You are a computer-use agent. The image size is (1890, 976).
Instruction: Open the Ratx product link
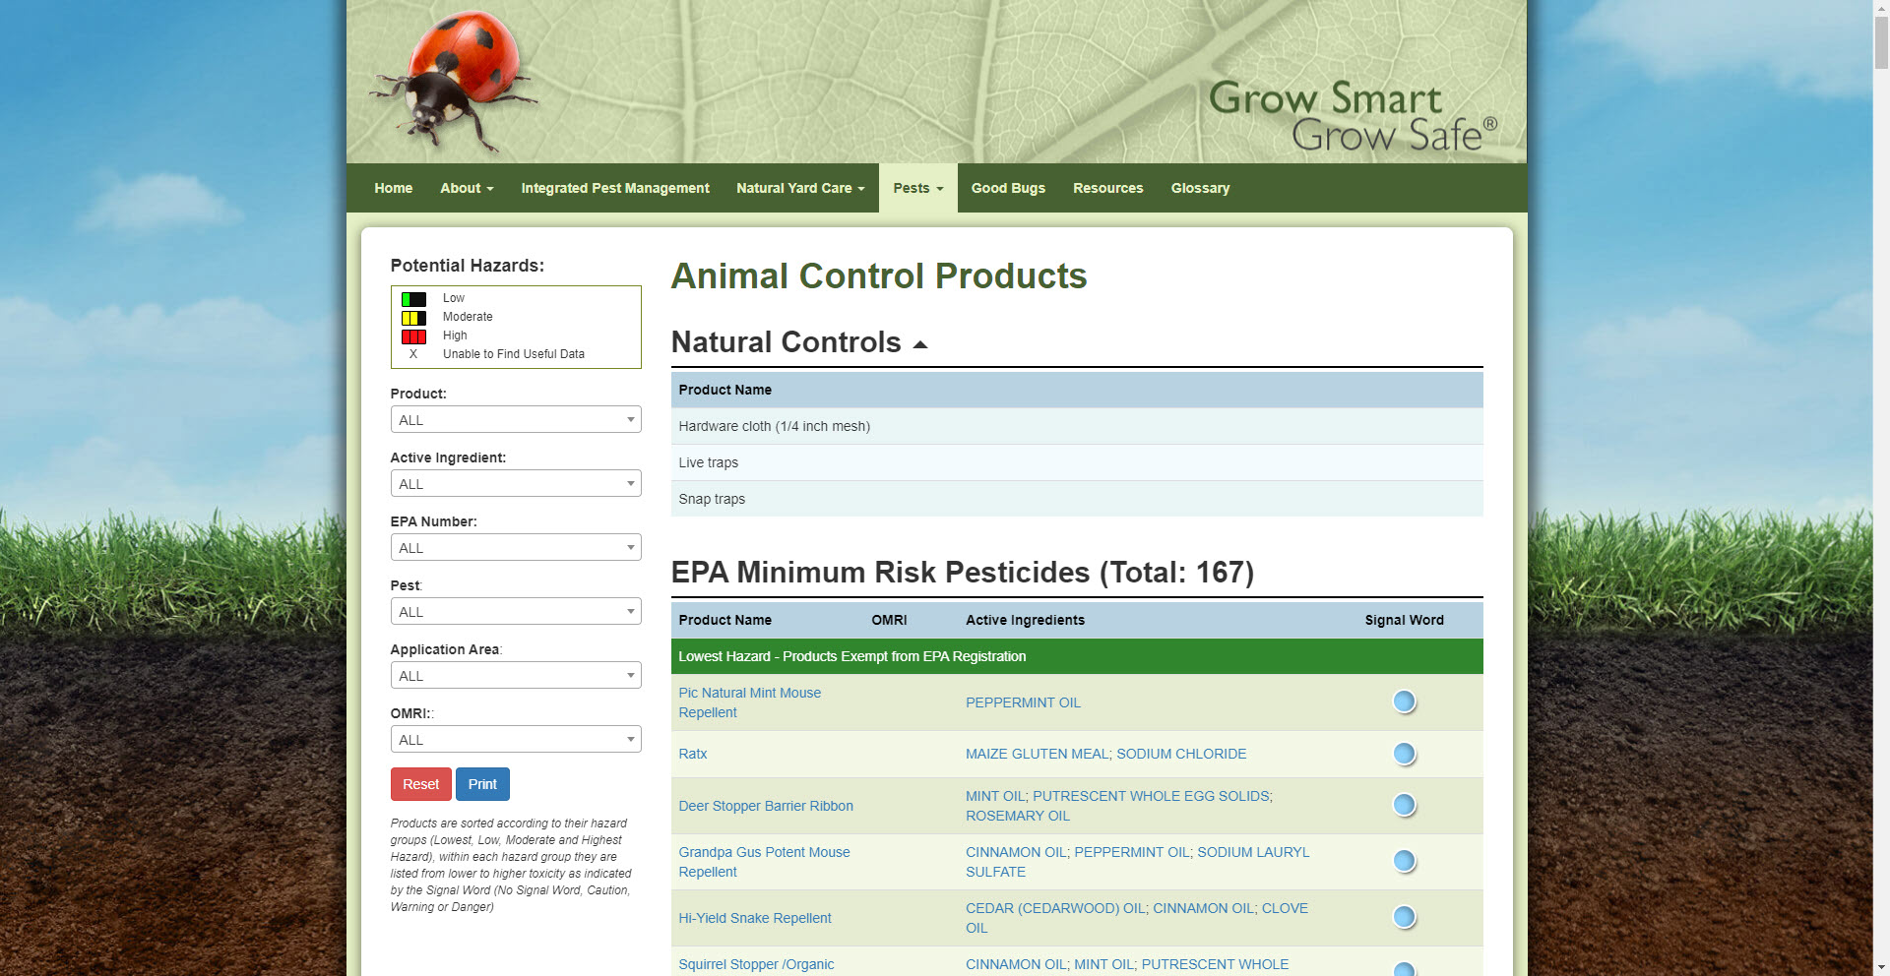point(692,754)
